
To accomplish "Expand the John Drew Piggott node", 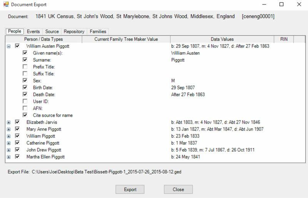I will tap(8, 150).
